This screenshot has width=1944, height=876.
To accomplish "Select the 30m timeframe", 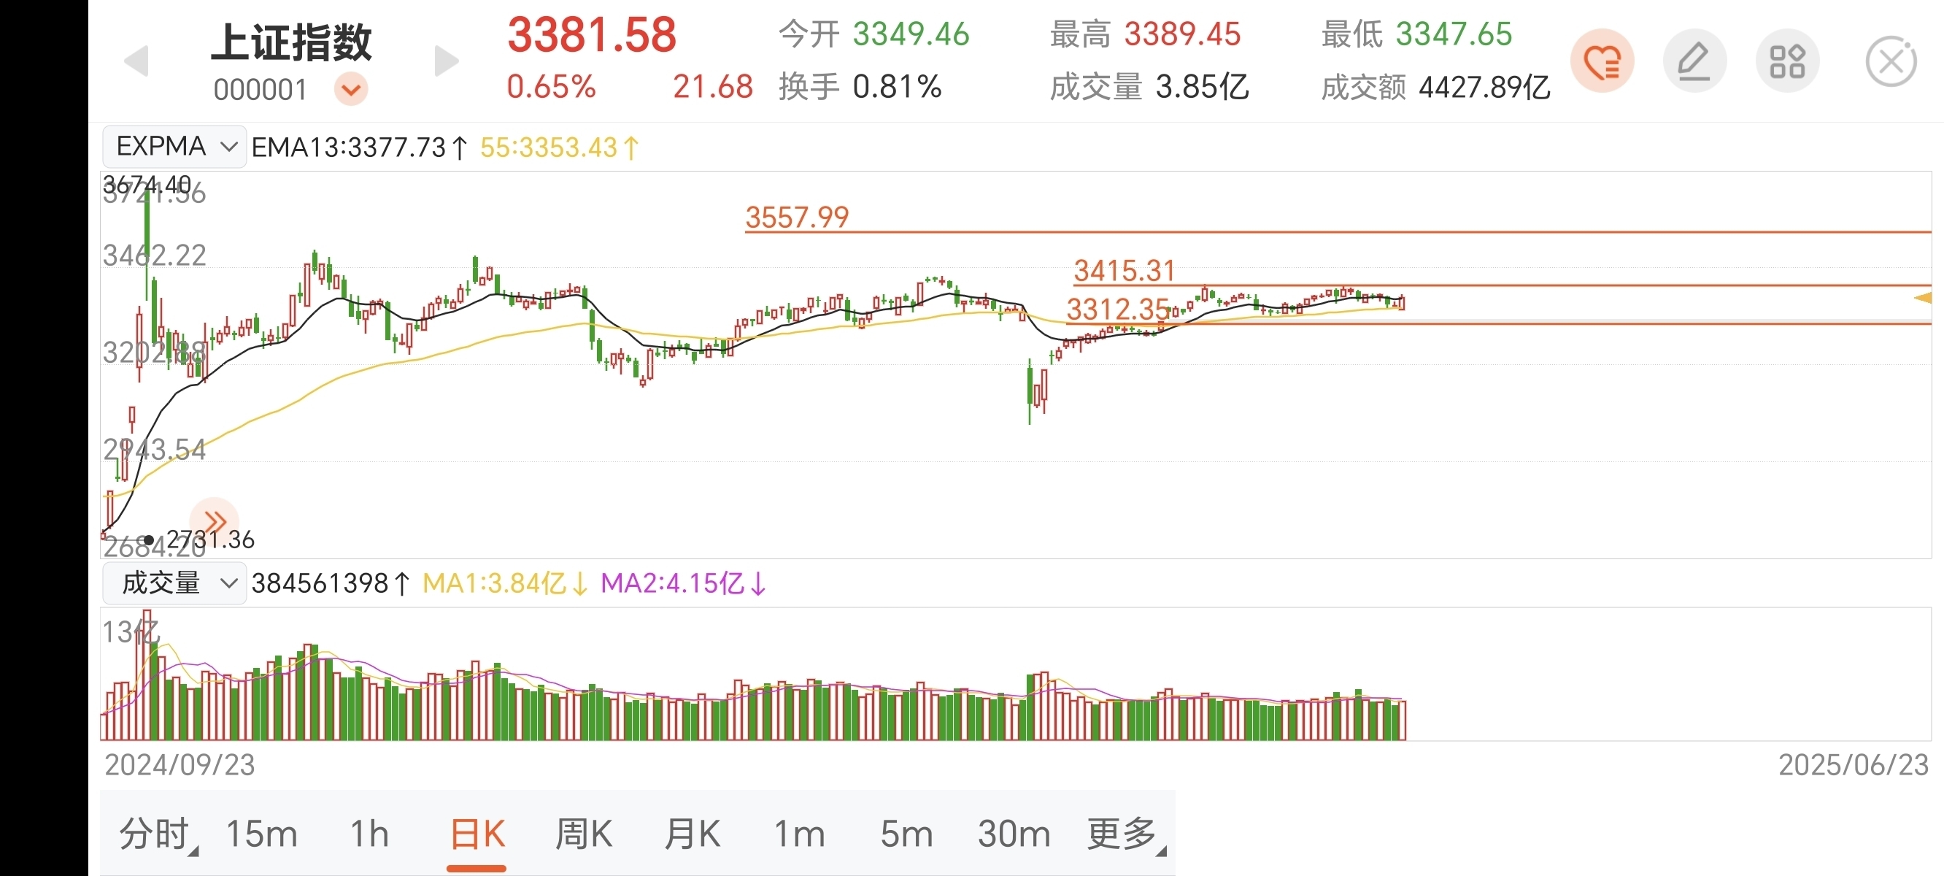I will point(1014,834).
